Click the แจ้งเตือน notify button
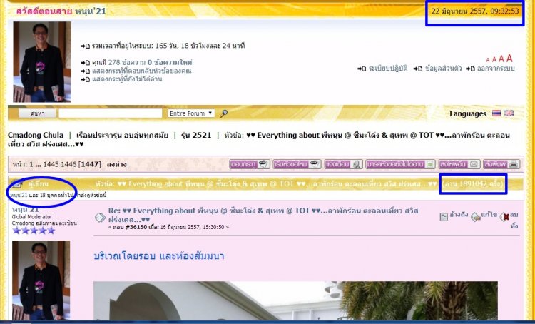 [x=343, y=164]
